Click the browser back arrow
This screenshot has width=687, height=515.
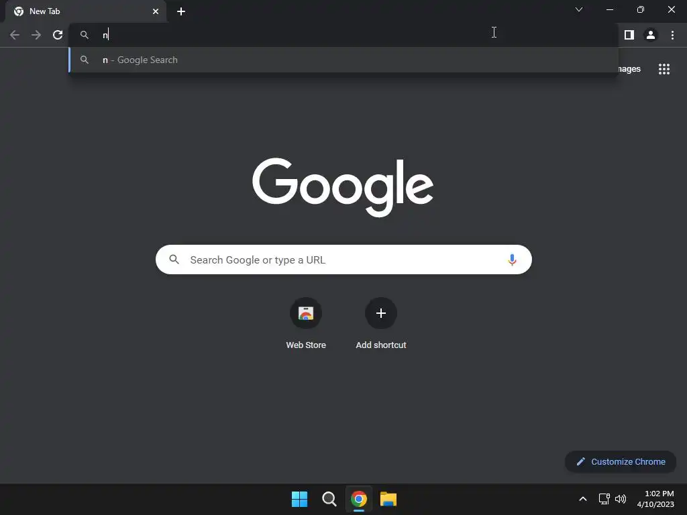[x=15, y=35]
